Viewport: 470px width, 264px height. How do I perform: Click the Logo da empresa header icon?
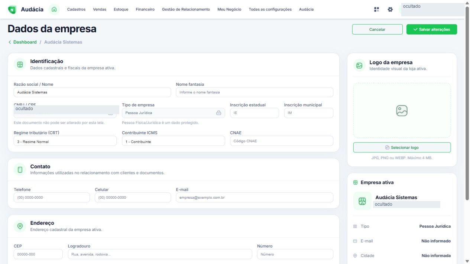point(359,65)
